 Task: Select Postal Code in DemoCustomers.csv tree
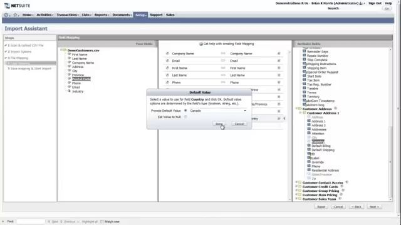click(x=81, y=79)
